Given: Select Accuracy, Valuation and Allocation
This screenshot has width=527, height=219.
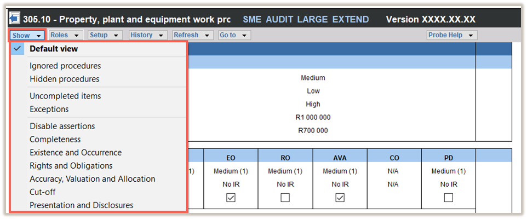Looking at the screenshot, I should coord(93,179).
